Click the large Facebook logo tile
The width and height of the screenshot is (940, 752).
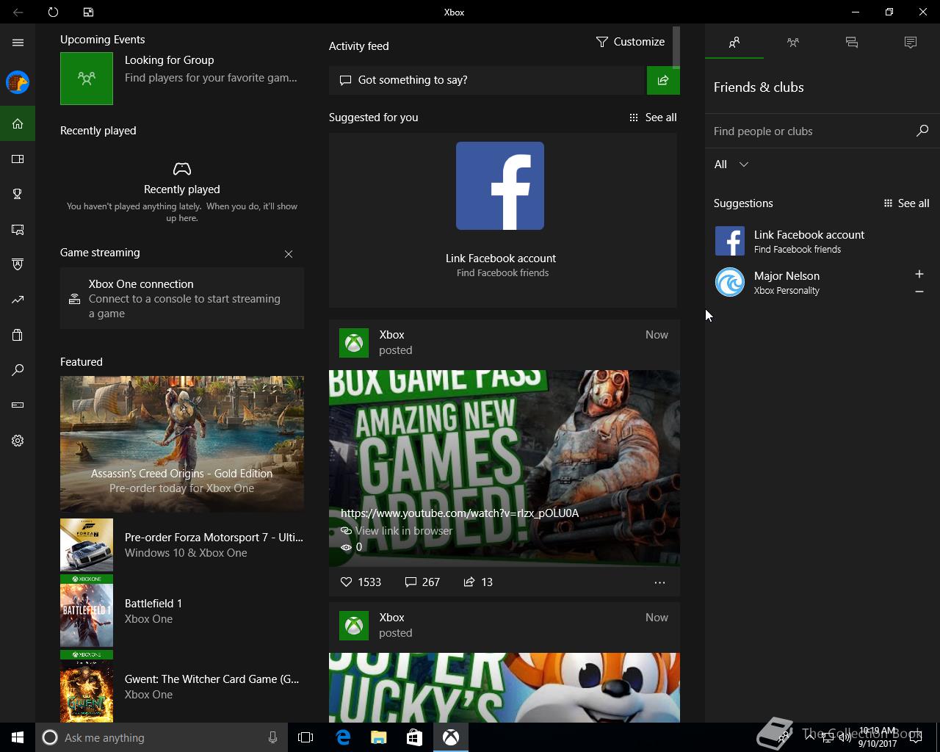tap(500, 186)
